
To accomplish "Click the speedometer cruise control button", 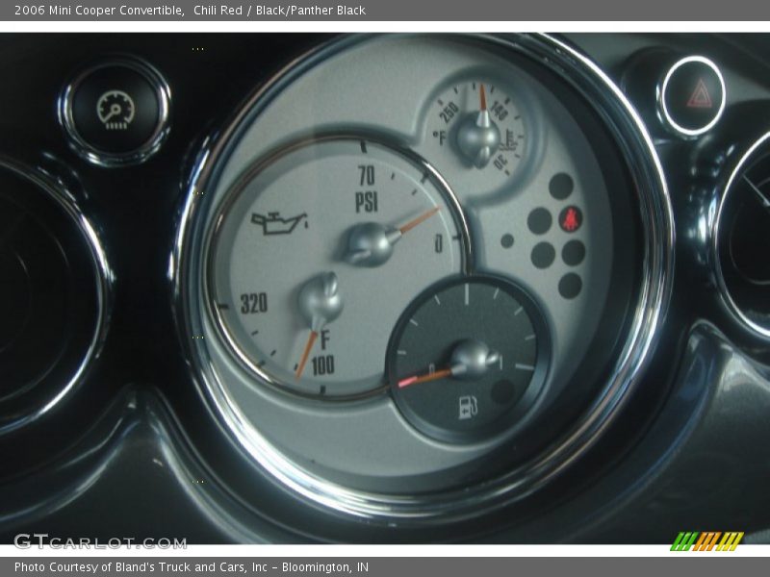I will [x=115, y=110].
